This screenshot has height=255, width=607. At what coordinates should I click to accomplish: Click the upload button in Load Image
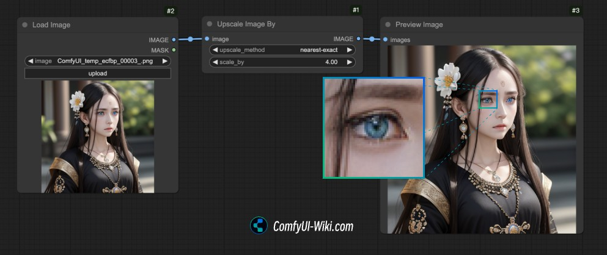[x=98, y=73]
